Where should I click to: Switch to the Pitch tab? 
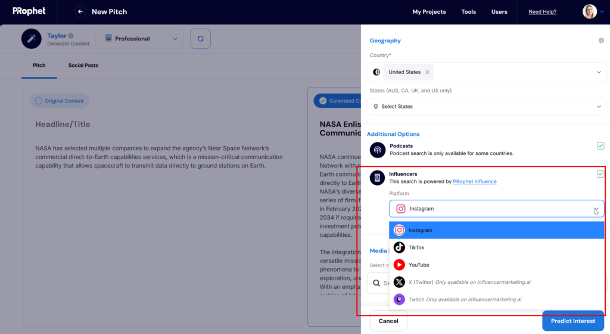(x=39, y=66)
